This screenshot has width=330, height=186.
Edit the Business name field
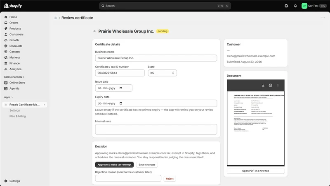(x=156, y=58)
